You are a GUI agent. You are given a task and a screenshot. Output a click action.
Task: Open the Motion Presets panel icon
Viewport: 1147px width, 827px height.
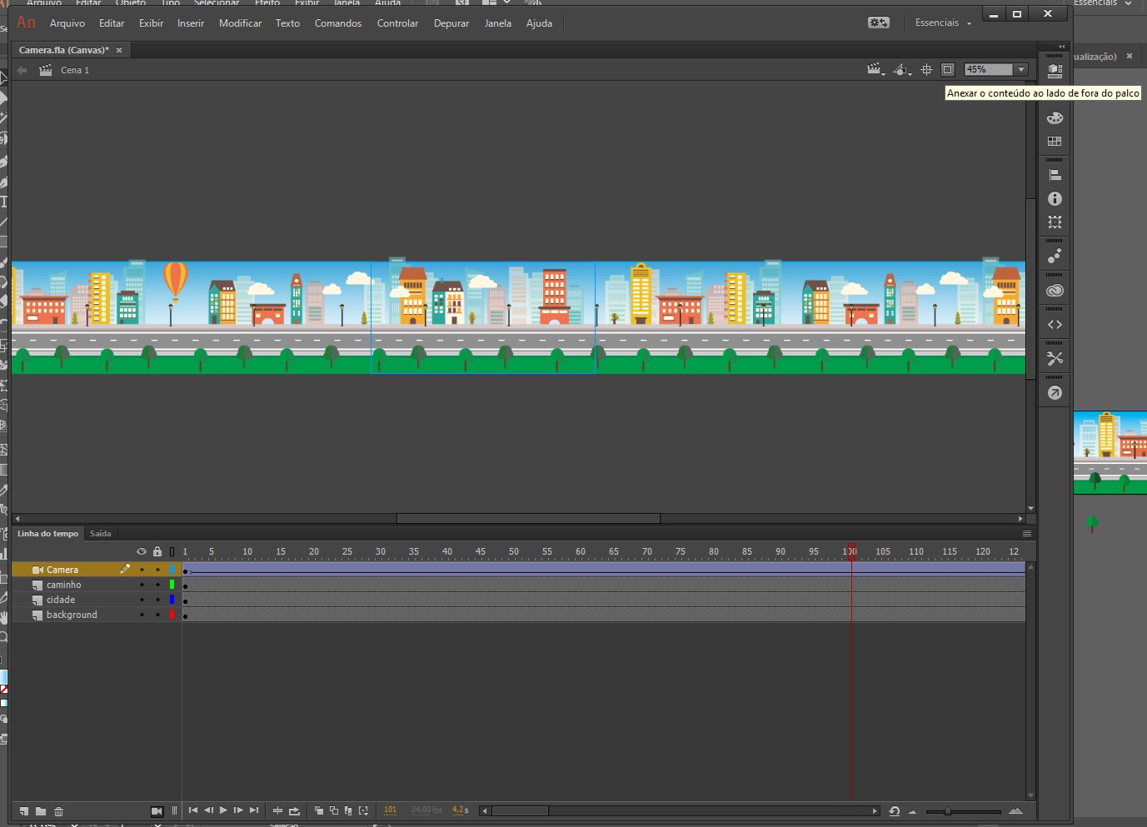[x=1055, y=257]
